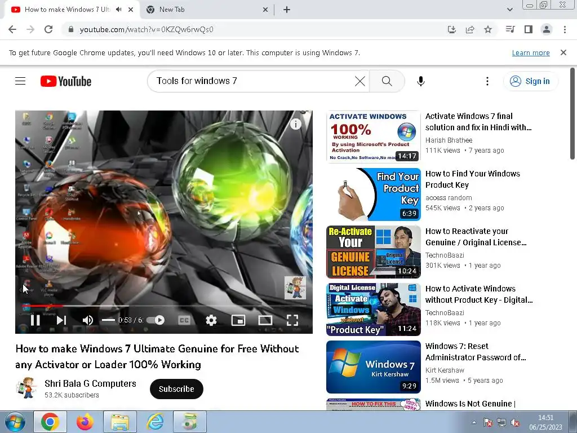The width and height of the screenshot is (577, 433).
Task: Toggle the autoplay switch in player
Action: (156, 320)
